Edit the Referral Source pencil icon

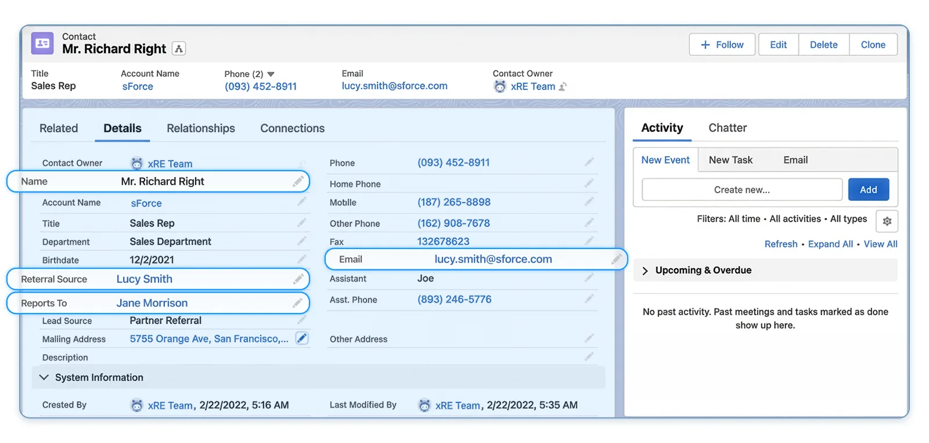click(x=298, y=279)
